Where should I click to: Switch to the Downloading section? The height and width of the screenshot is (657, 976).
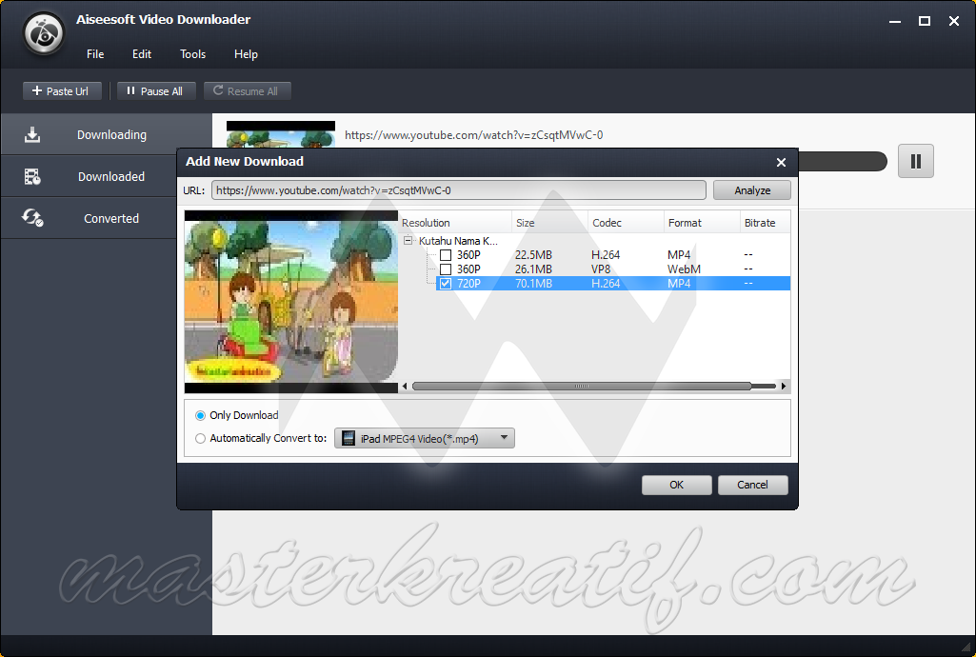pyautogui.click(x=107, y=134)
